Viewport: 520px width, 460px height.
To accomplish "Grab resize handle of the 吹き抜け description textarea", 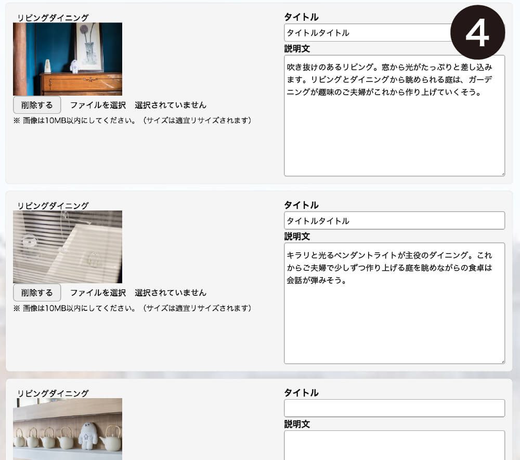I will 502,173.
